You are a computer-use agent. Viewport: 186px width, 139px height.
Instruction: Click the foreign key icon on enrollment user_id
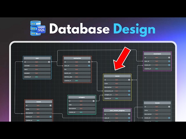coord(169,61)
